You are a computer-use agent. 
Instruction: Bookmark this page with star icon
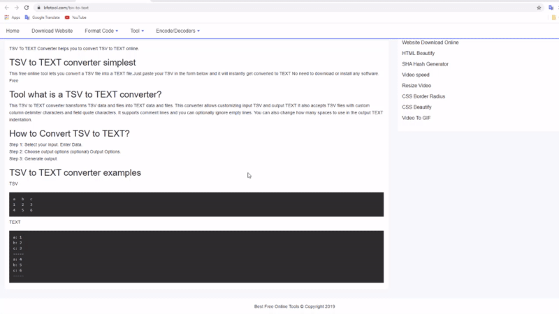click(x=539, y=8)
